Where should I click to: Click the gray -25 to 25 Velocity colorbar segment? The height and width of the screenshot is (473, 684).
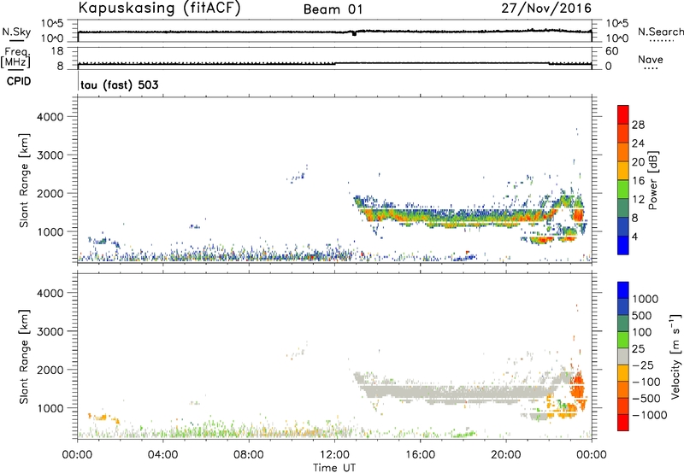pos(623,356)
